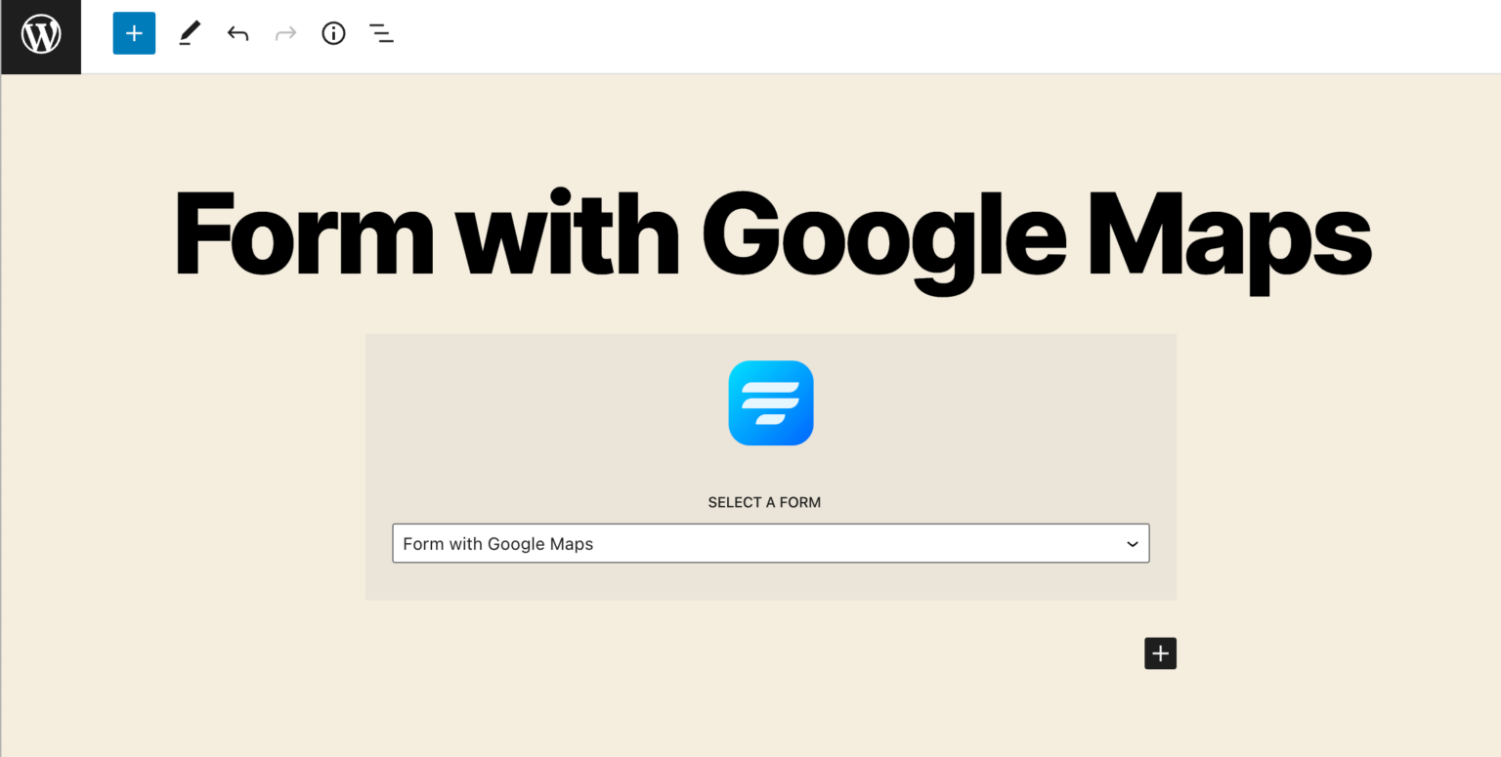Undo the last change using the back arrow
This screenshot has height=757, width=1501.
[237, 33]
